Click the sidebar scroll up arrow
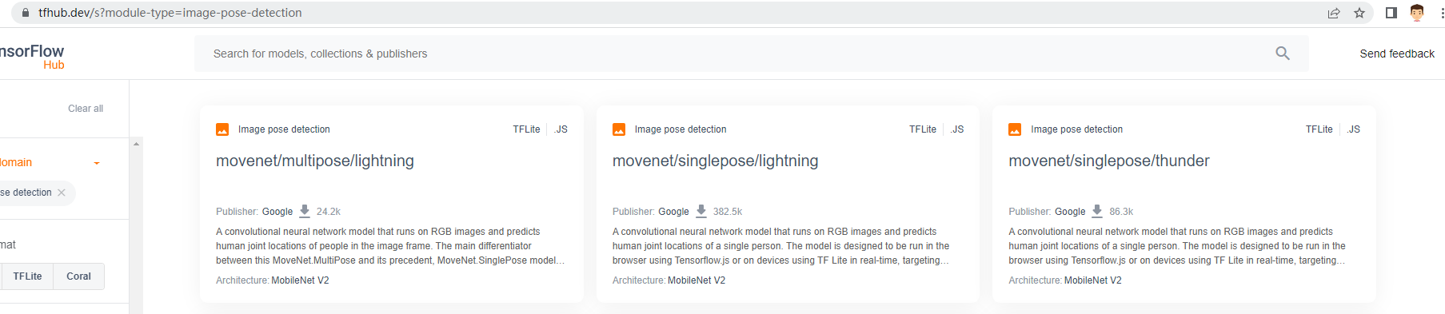1445x314 pixels. 136,144
